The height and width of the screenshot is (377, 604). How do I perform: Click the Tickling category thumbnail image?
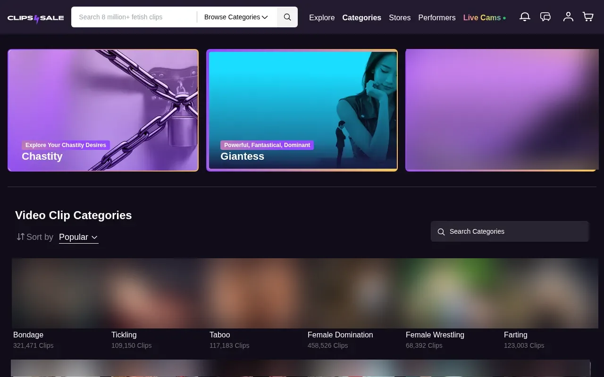click(x=158, y=293)
